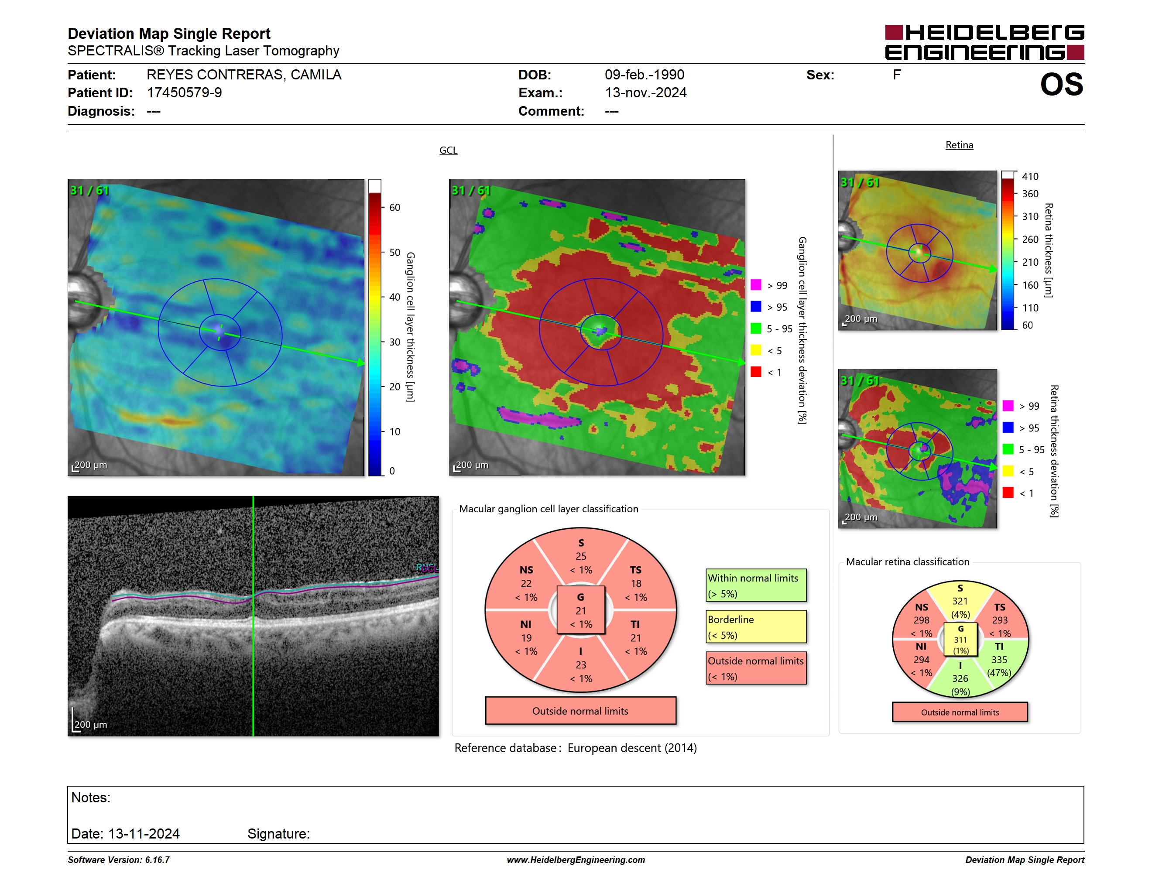Click Macular ganglion cell layer classification title
The height and width of the screenshot is (890, 1152).
point(549,509)
